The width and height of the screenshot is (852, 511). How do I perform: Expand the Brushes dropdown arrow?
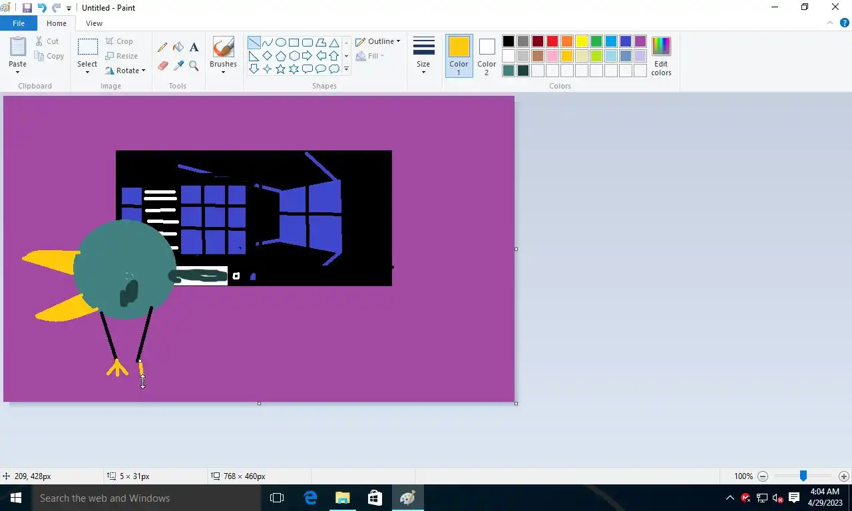tap(223, 72)
